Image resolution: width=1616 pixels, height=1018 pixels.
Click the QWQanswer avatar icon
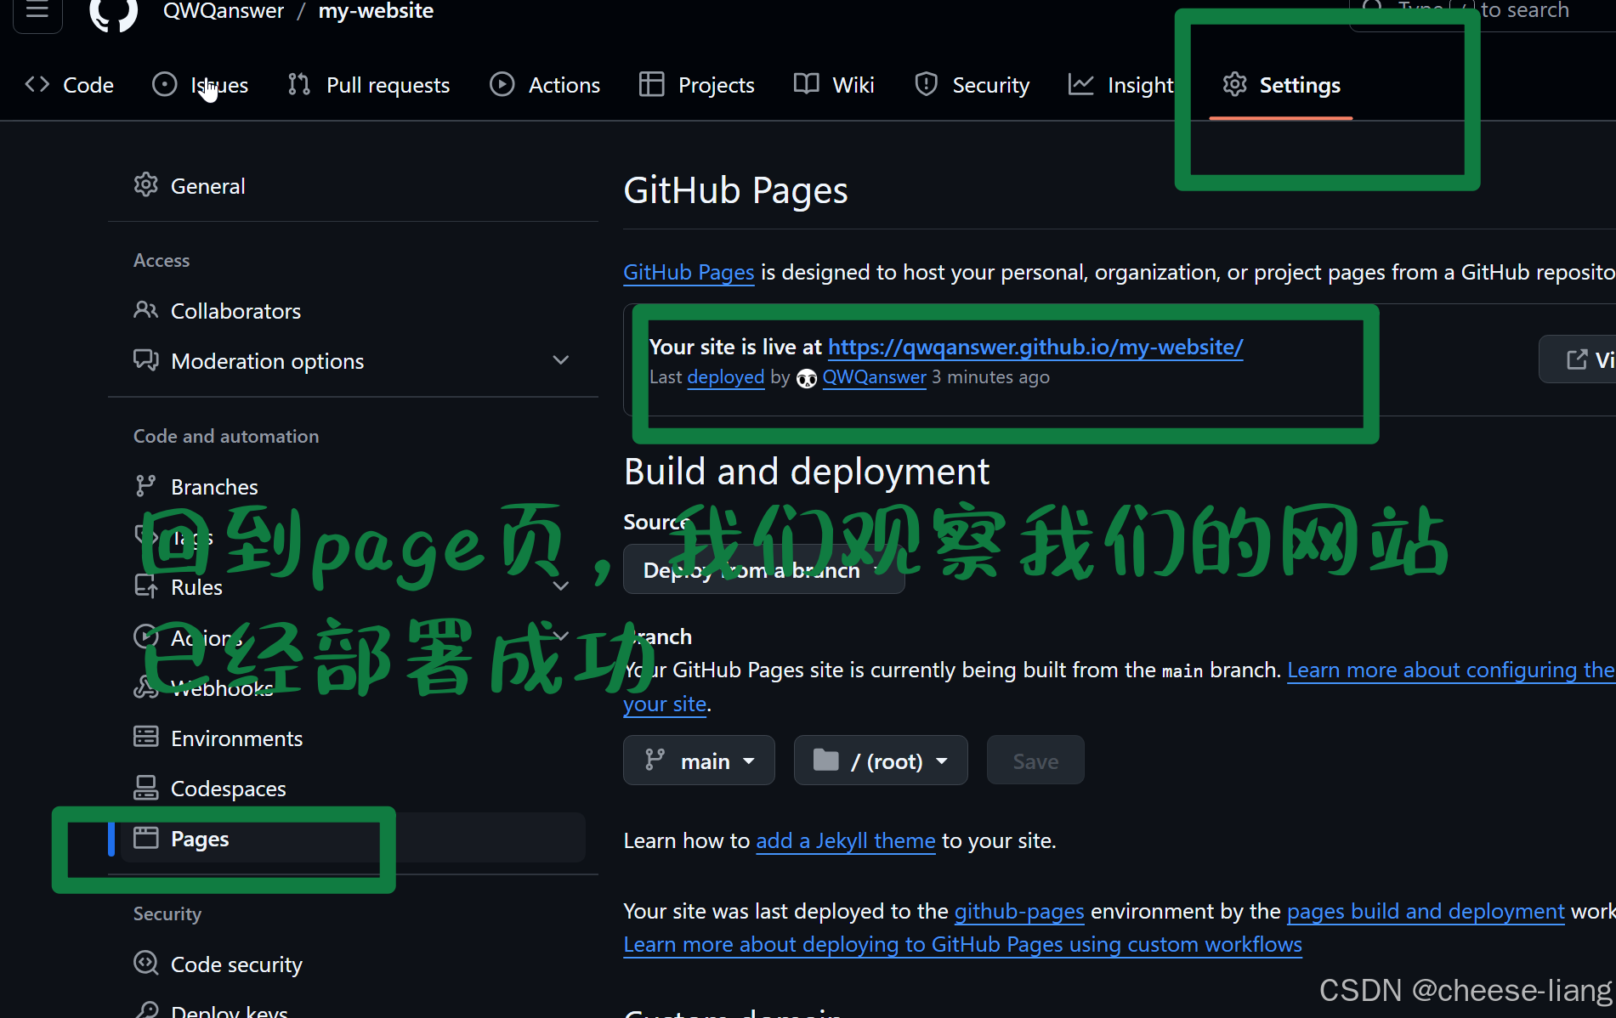coord(807,378)
